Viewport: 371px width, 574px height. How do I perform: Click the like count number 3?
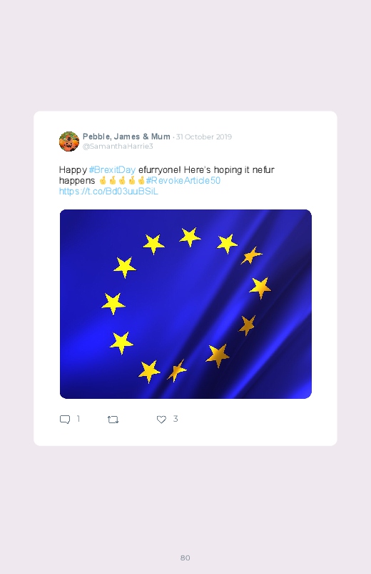176,419
